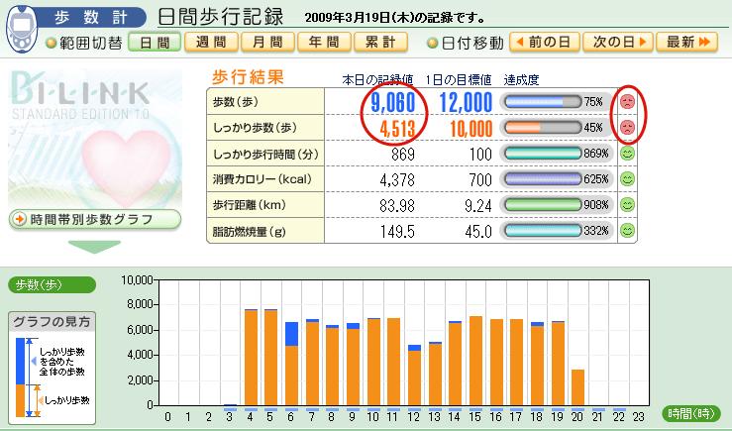The height and width of the screenshot is (431, 732).
Task: Click the しっかり歩数 45% progress bar
Action: [544, 127]
